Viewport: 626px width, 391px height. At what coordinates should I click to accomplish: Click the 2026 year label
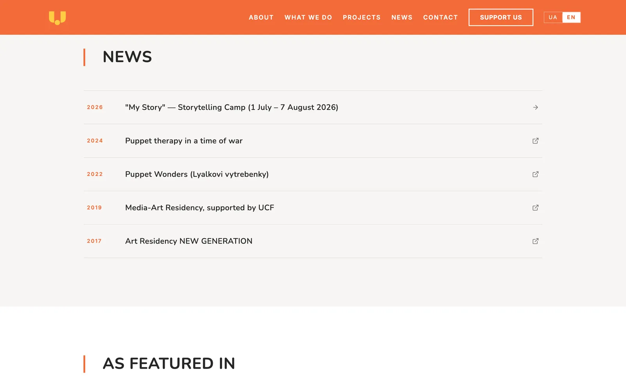tap(95, 107)
